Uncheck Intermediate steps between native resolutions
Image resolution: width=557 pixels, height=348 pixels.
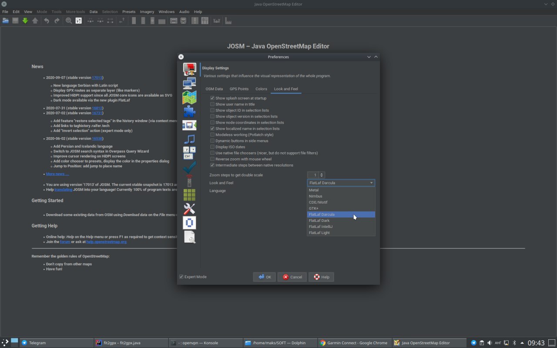point(212,165)
